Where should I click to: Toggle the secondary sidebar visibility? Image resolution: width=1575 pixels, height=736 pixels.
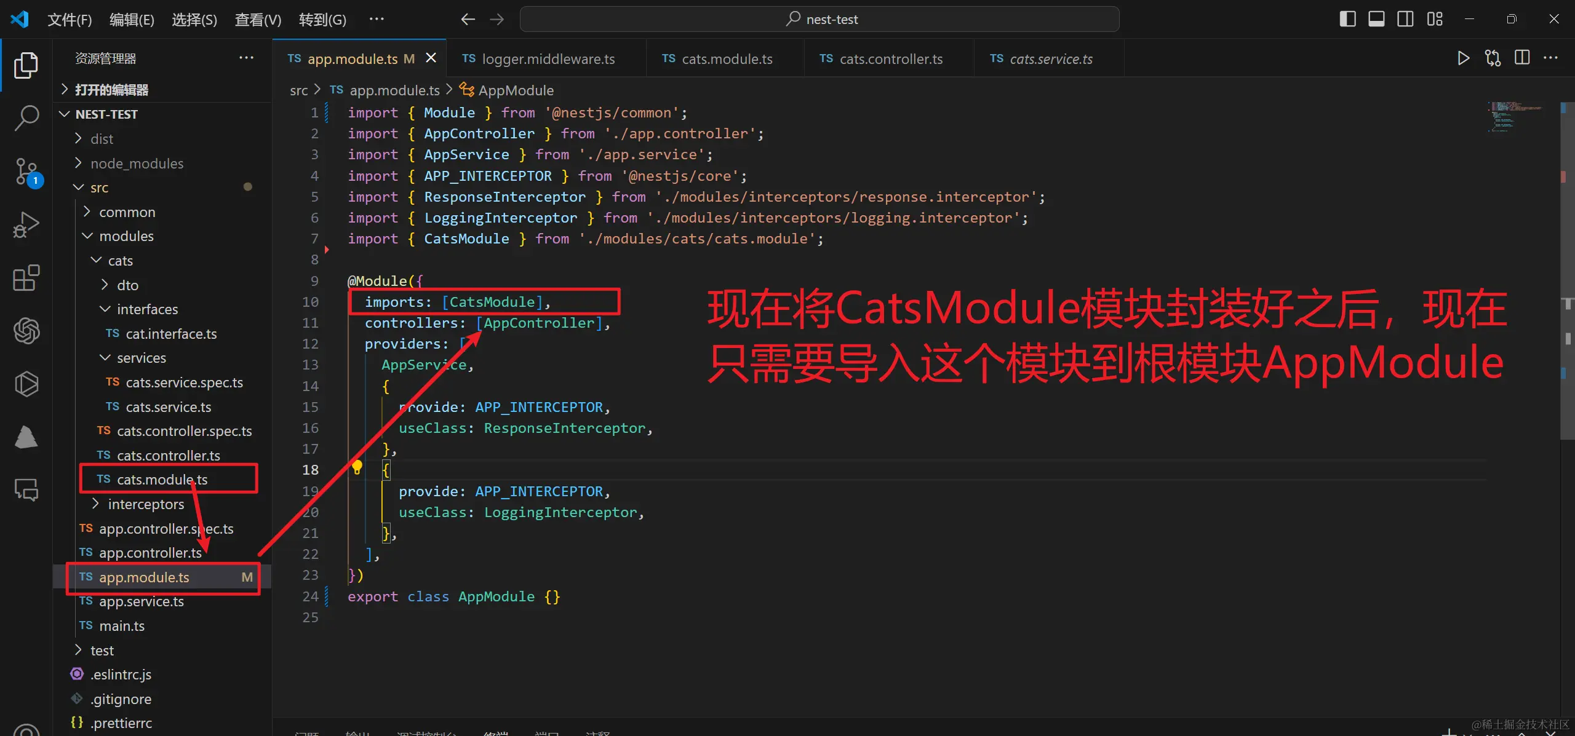[x=1405, y=19]
